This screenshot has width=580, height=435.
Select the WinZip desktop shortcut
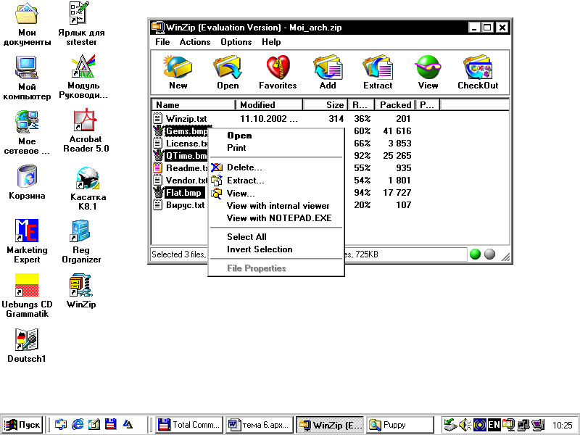pyautogui.click(x=81, y=291)
